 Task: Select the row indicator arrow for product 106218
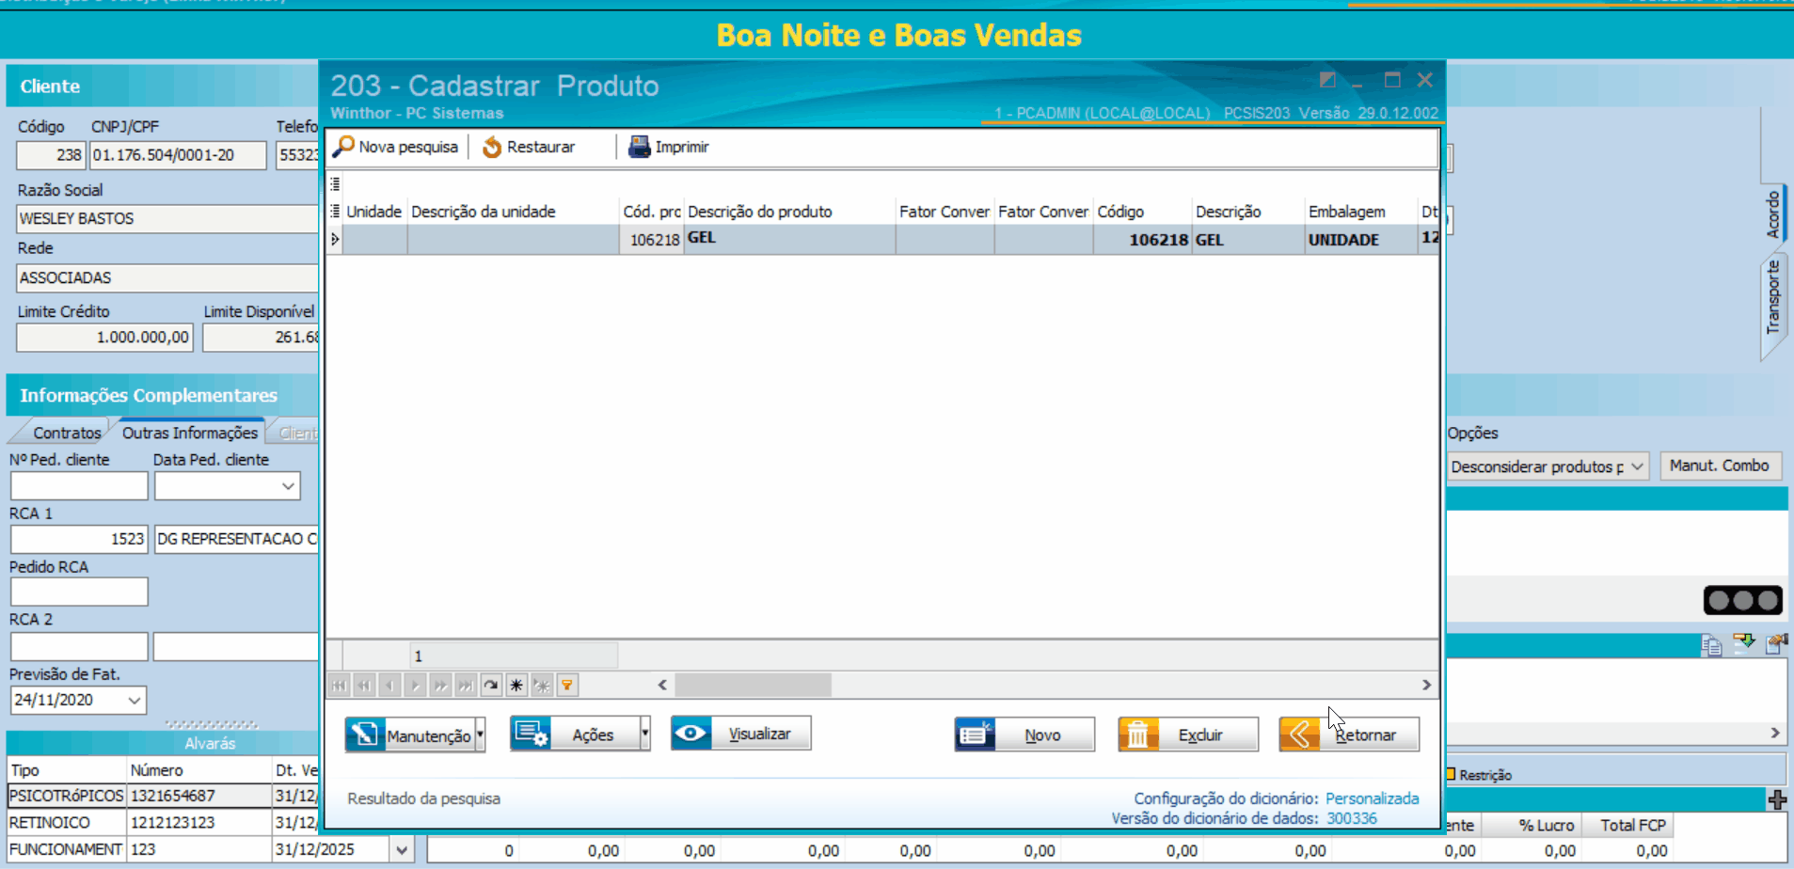[x=335, y=240]
